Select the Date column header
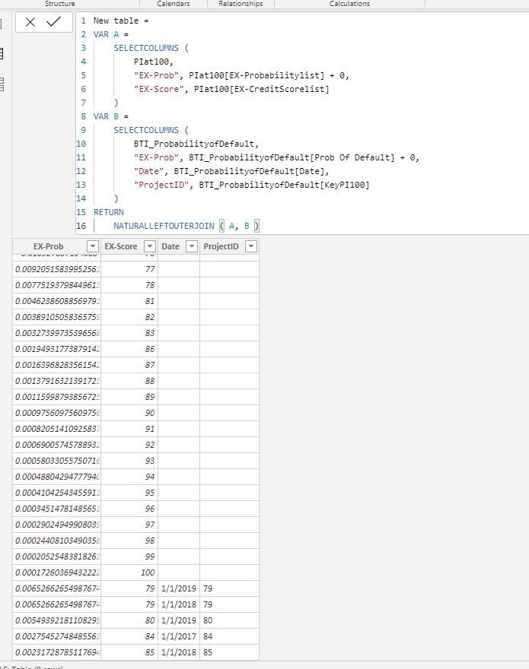The height and width of the screenshot is (669, 529). pos(170,246)
